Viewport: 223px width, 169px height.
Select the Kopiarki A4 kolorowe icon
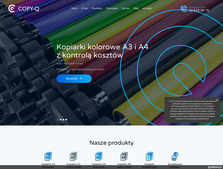point(99,156)
